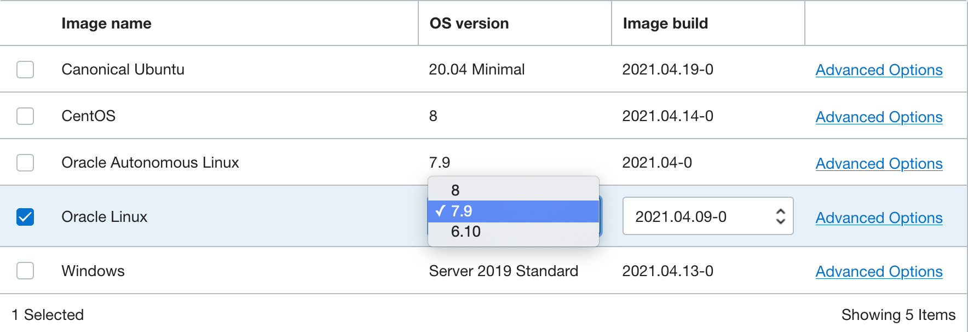Uncheck the Oracle Linux checkbox

25,217
